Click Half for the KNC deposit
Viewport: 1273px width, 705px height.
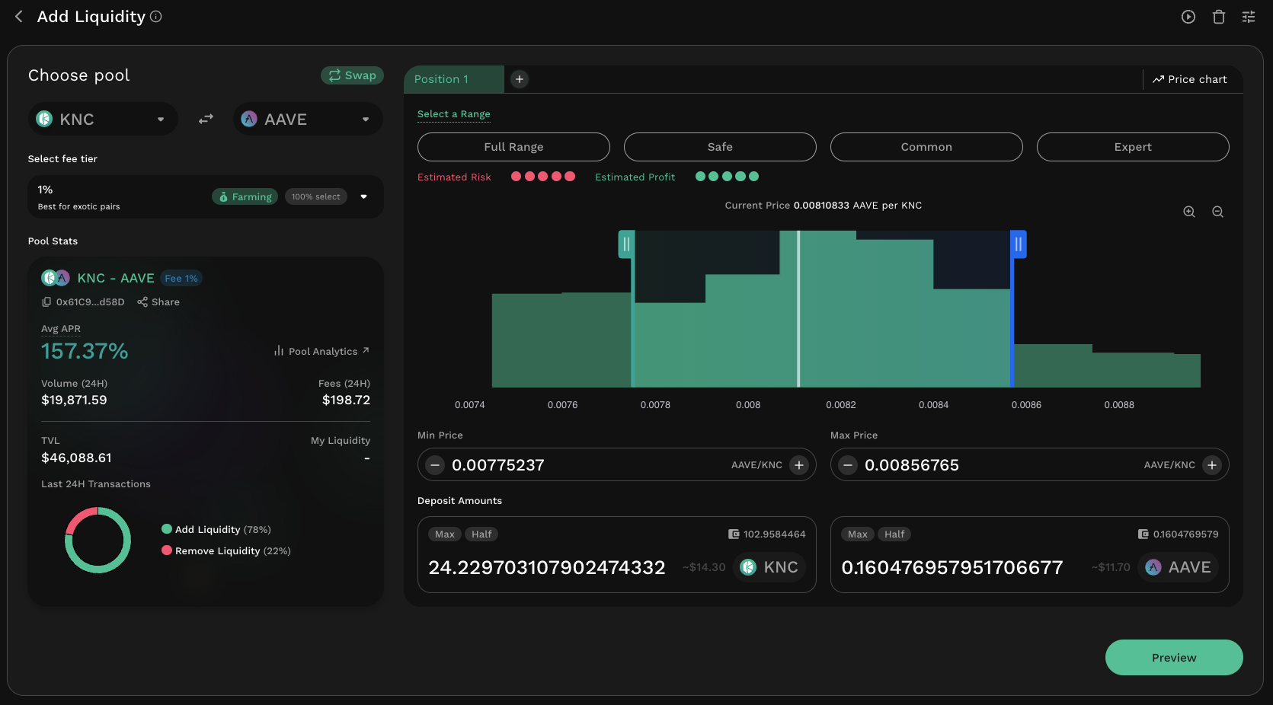[481, 534]
